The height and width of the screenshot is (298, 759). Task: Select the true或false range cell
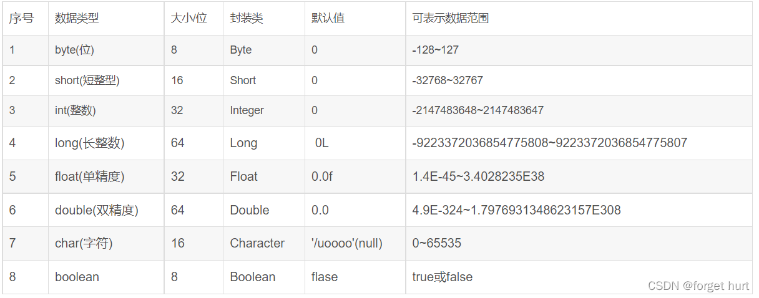tap(579, 277)
